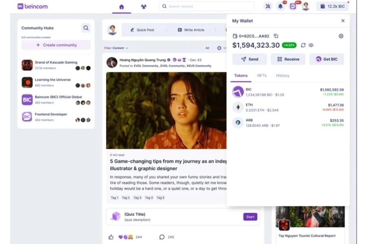Open the 5 Game-changing tips article title
The image size is (367, 244).
tap(168, 165)
